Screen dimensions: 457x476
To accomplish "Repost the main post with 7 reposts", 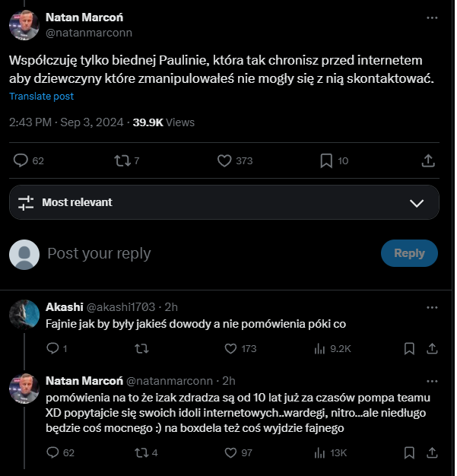I will [x=120, y=160].
